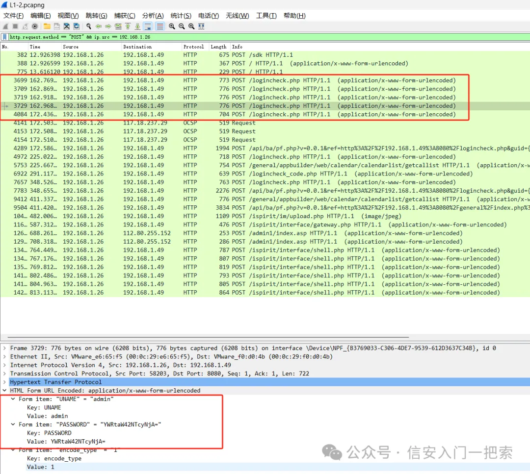The image size is (530, 474).
Task: Collapse the UNAME form item
Action: (x=13, y=399)
